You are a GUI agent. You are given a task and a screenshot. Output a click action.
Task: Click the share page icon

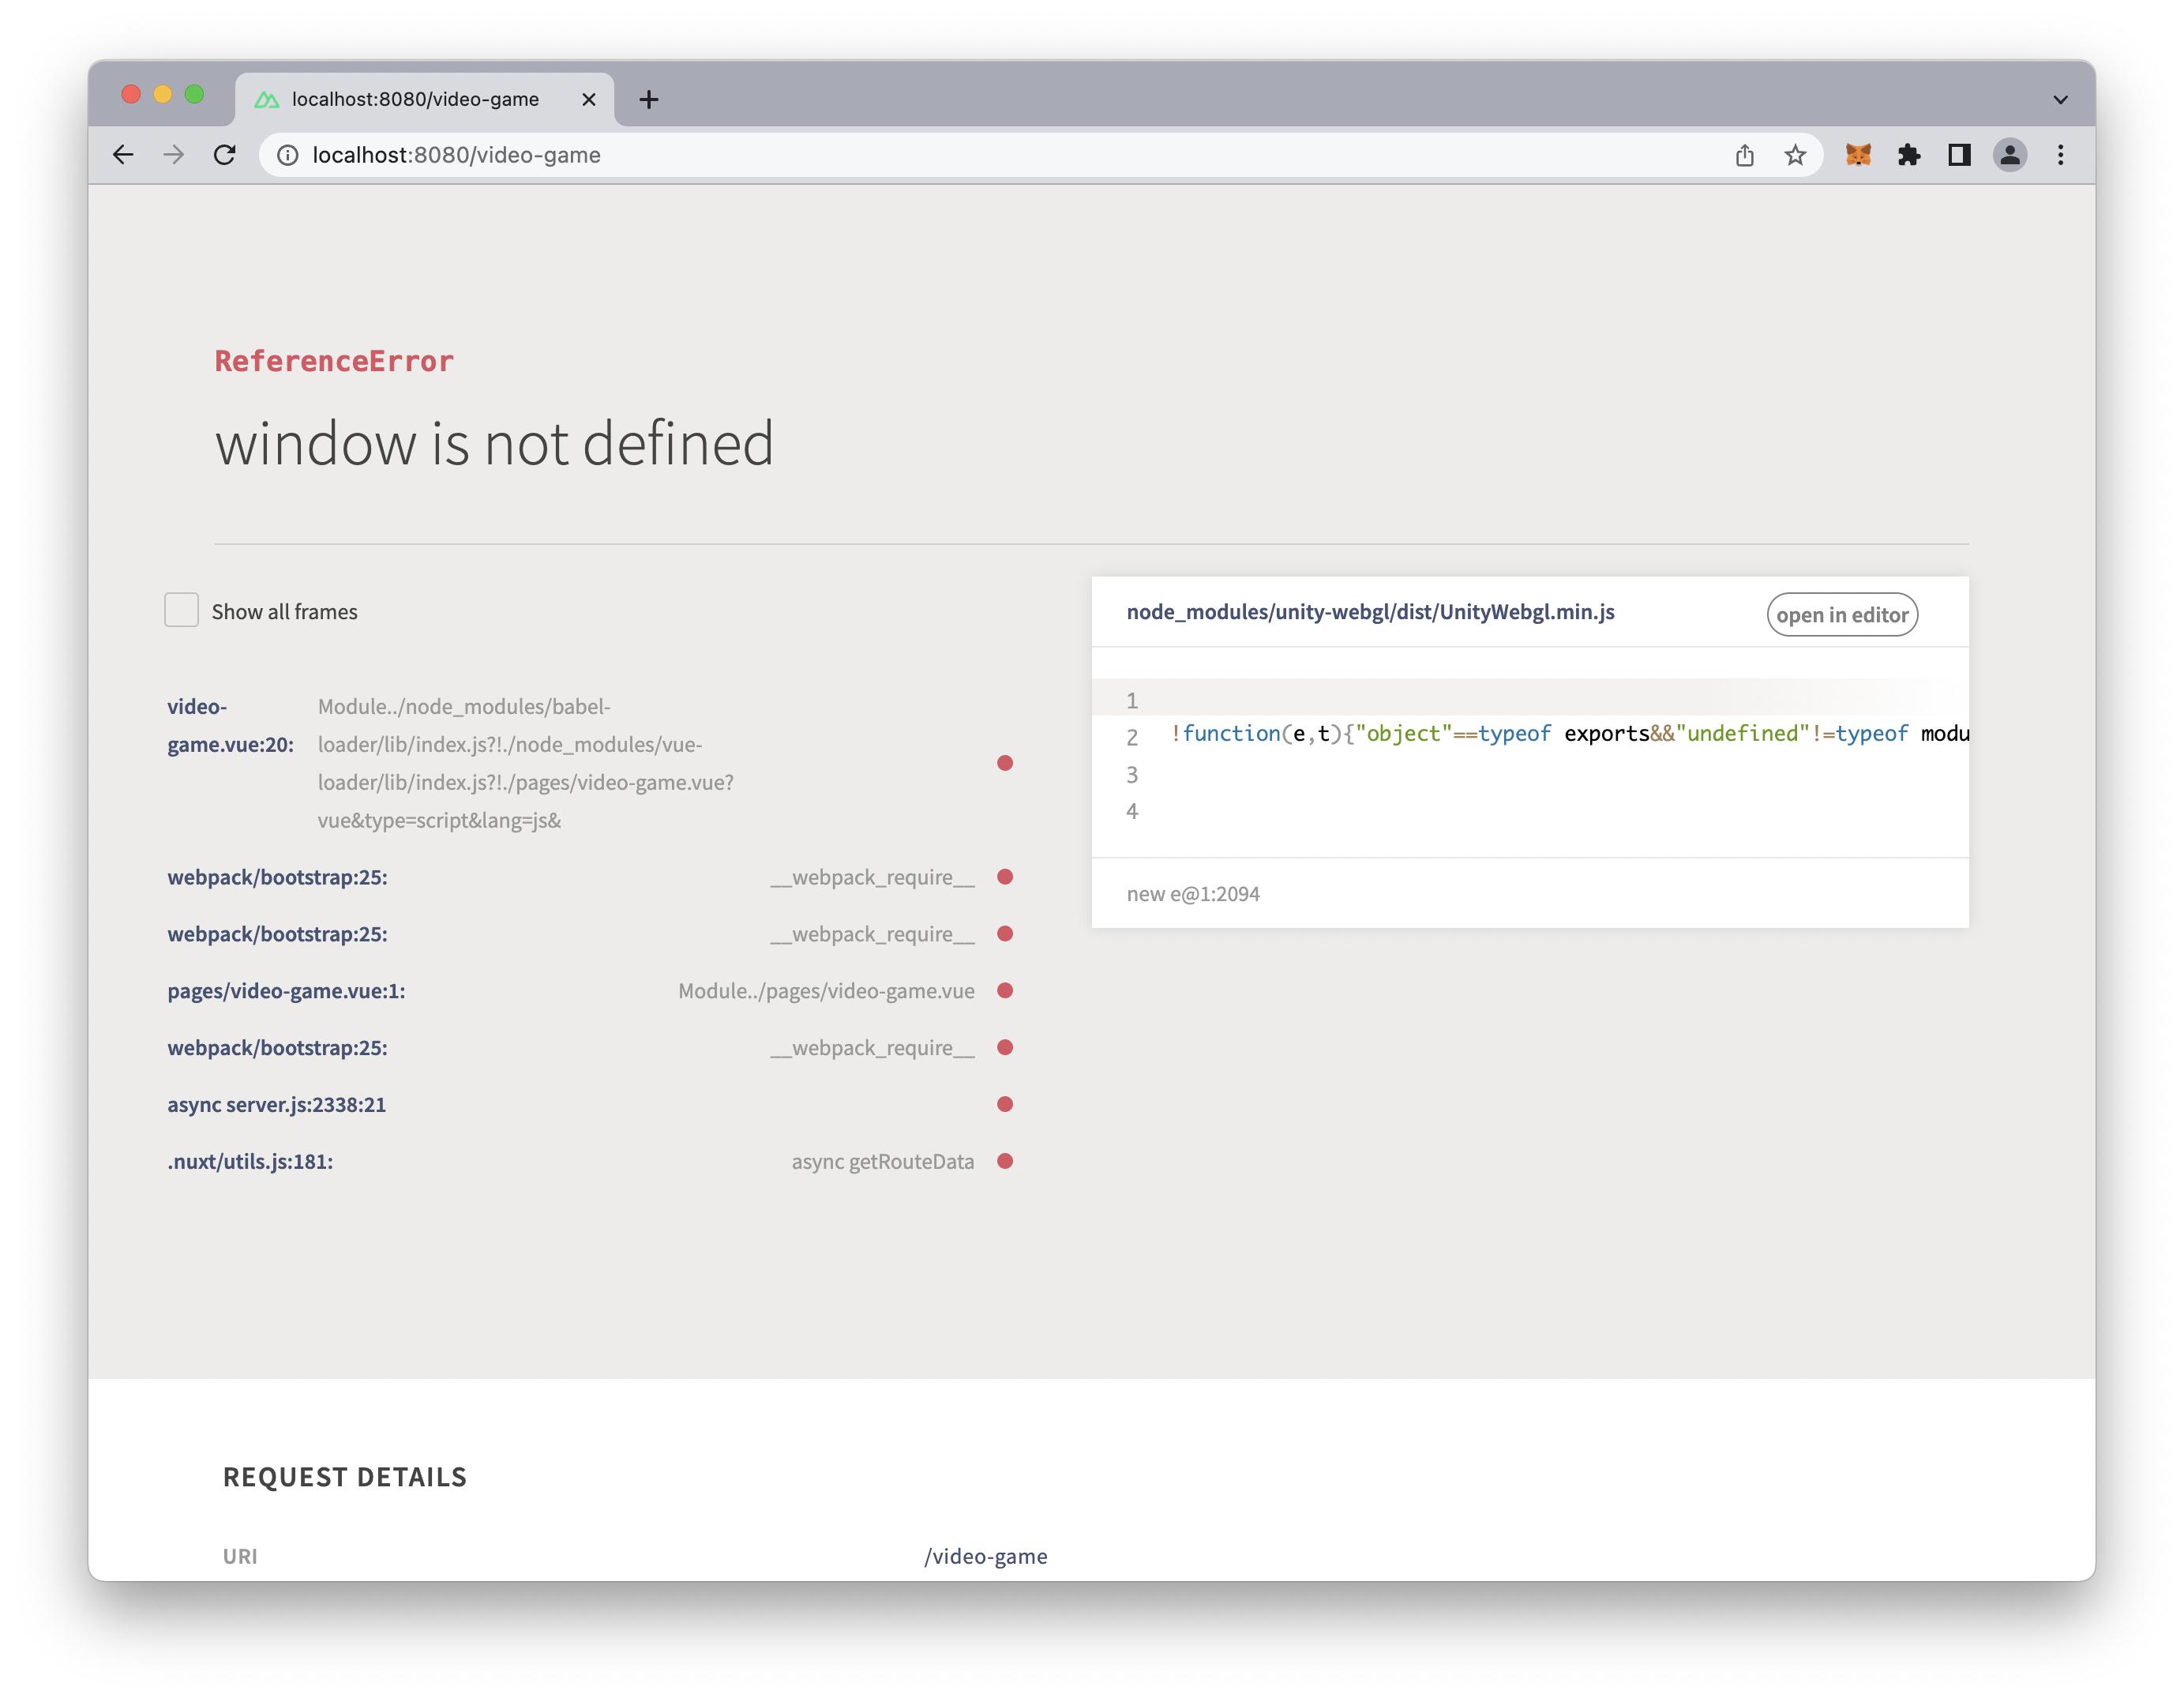click(x=1744, y=155)
